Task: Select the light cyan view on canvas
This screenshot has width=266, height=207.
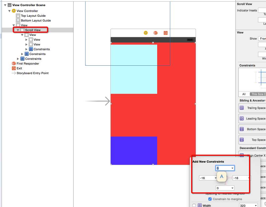Action: click(134, 69)
